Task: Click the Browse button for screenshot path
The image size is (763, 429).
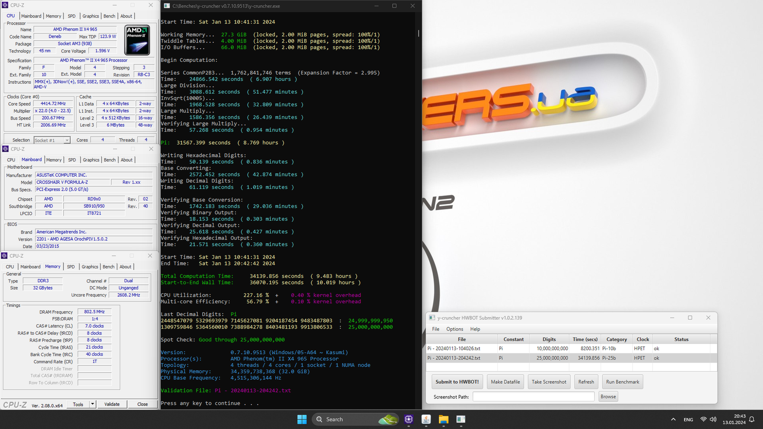Action: click(608, 396)
